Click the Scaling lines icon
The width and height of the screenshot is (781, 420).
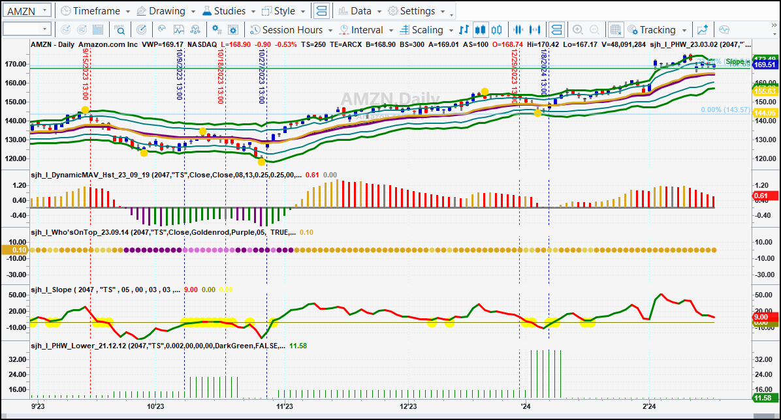[404, 30]
